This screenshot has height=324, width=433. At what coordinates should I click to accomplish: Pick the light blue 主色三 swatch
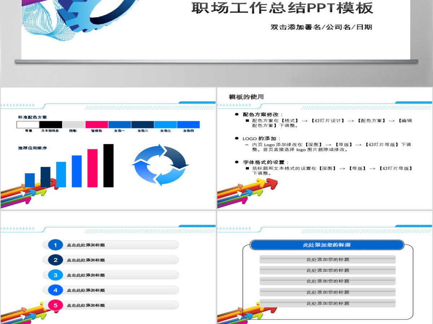click(165, 125)
